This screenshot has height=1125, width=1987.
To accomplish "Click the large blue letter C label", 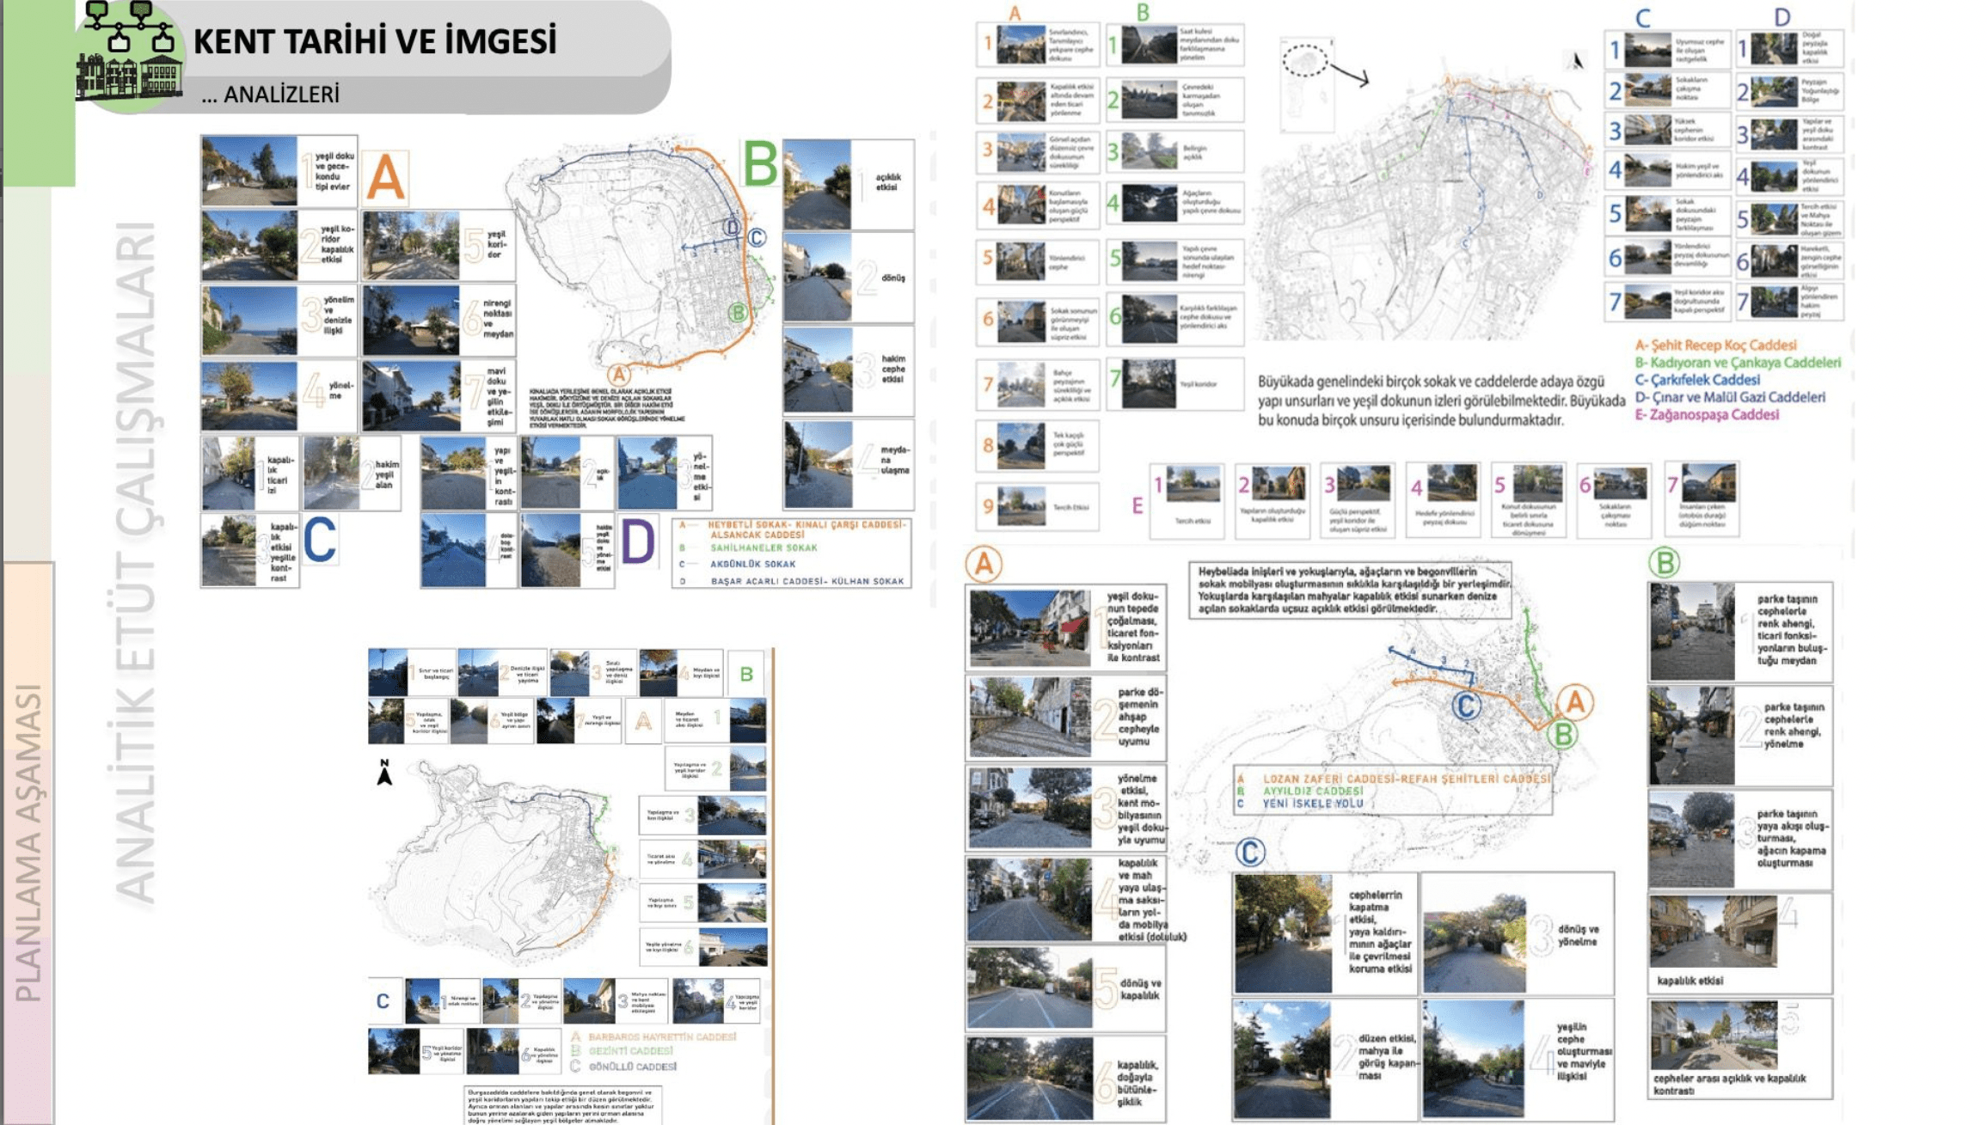I will tap(320, 541).
